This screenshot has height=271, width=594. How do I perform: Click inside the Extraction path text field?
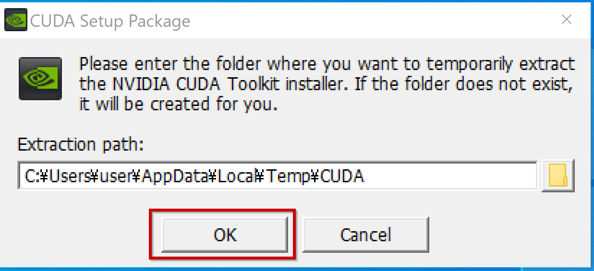pos(277,176)
